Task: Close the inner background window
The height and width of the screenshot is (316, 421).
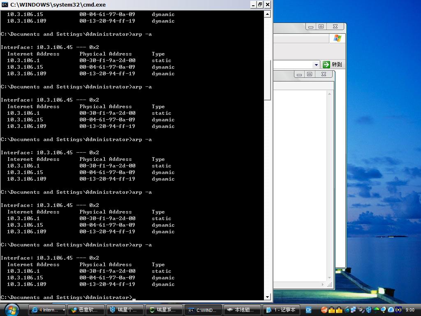Action: (324, 74)
